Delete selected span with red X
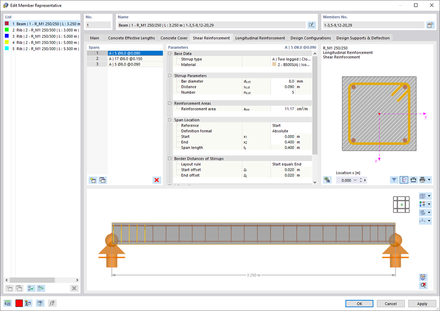The width and height of the screenshot is (440, 311). [156, 180]
